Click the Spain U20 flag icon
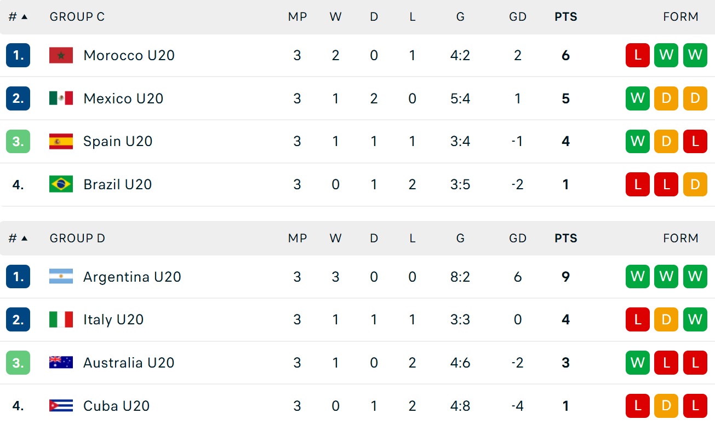Image resolution: width=715 pixels, height=425 pixels. coord(61,141)
